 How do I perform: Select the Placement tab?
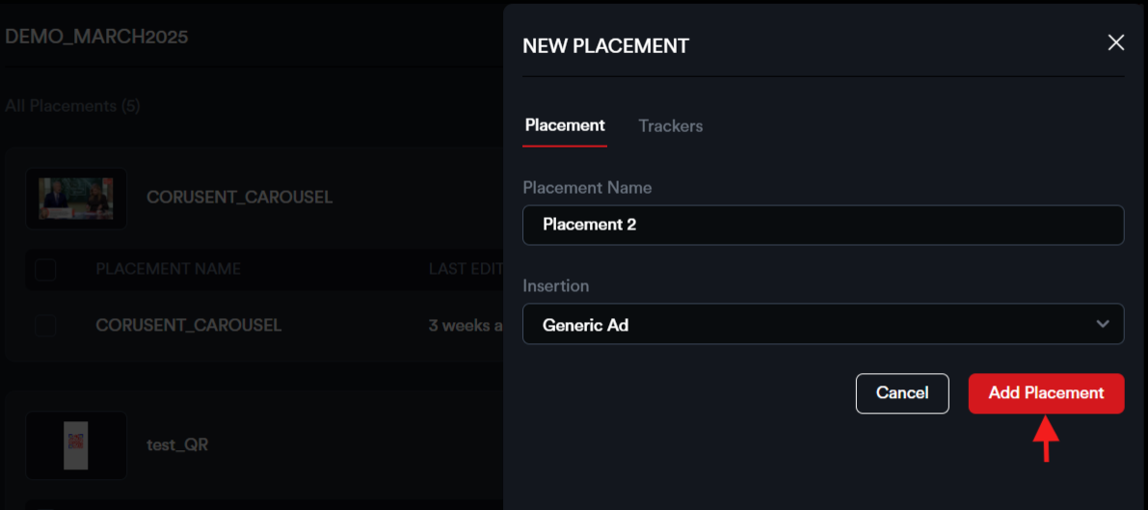pos(565,125)
